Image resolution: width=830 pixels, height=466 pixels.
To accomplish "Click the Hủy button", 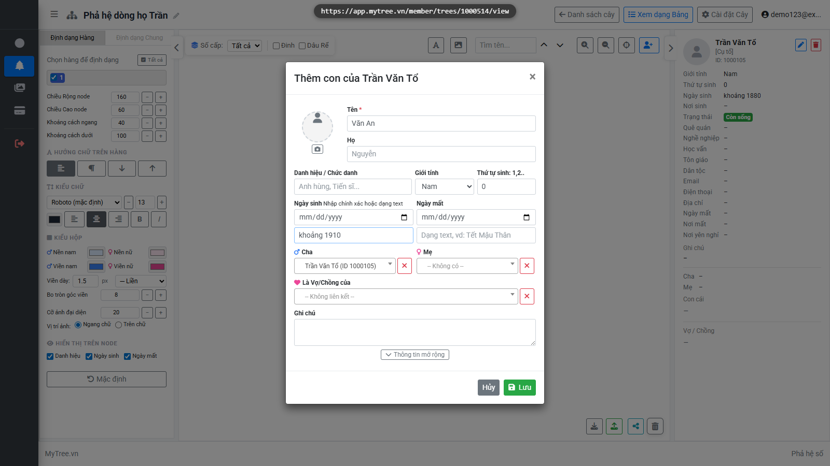I will coord(489,387).
